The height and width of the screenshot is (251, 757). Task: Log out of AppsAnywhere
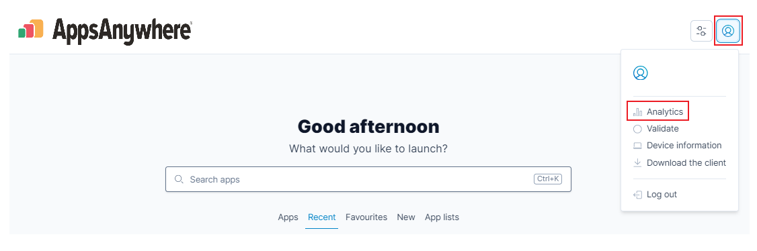pyautogui.click(x=662, y=195)
